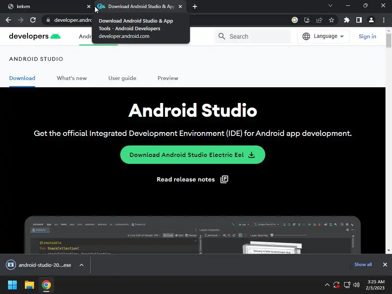Open the Language dropdown
This screenshot has height=294, width=392.
pos(323,36)
